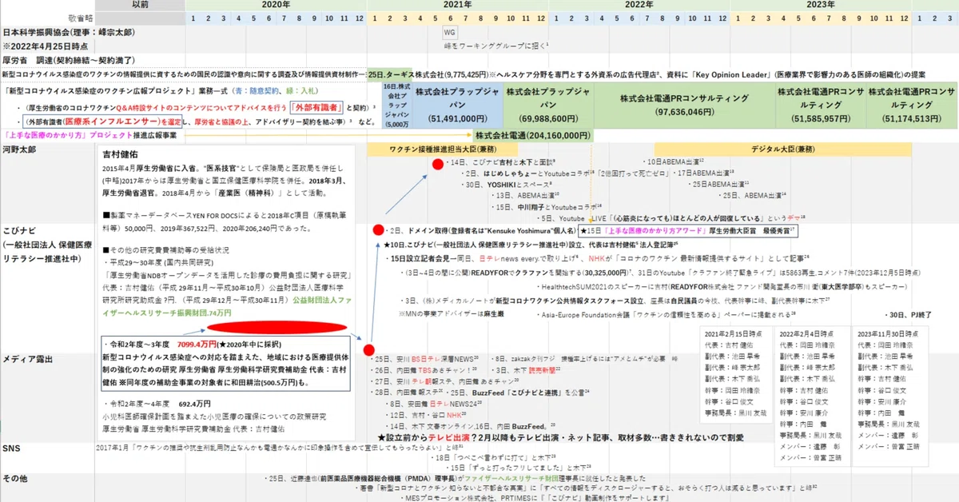Click the 「上手な医療のかかり方」プロジェクト row
Screen dimensions: 959x502
point(92,135)
